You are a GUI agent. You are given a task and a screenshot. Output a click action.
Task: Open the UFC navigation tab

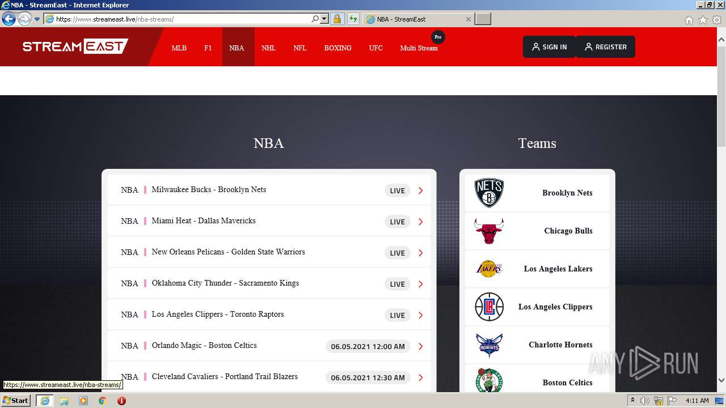pyautogui.click(x=376, y=48)
